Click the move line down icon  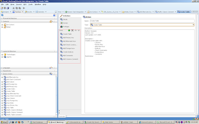coord(79,30)
